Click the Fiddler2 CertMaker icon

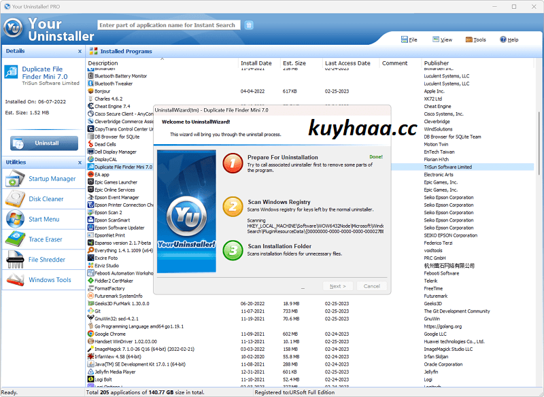click(90, 281)
